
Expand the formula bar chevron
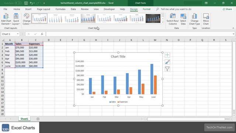(x=233, y=34)
